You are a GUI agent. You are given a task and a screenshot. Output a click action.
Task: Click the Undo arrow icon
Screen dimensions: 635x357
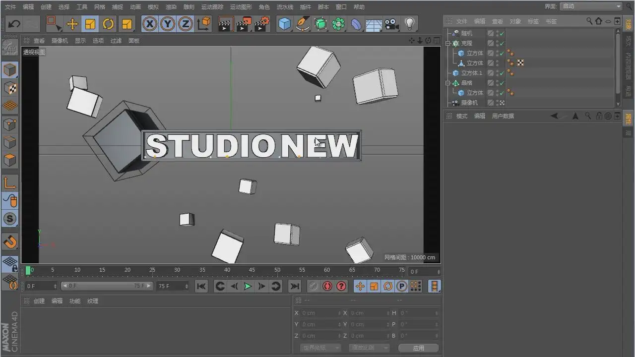(14, 24)
